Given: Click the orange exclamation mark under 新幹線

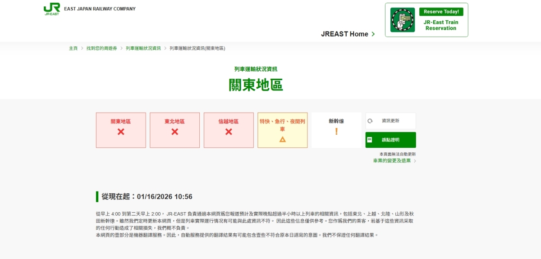Looking at the screenshot, I should [336, 132].
